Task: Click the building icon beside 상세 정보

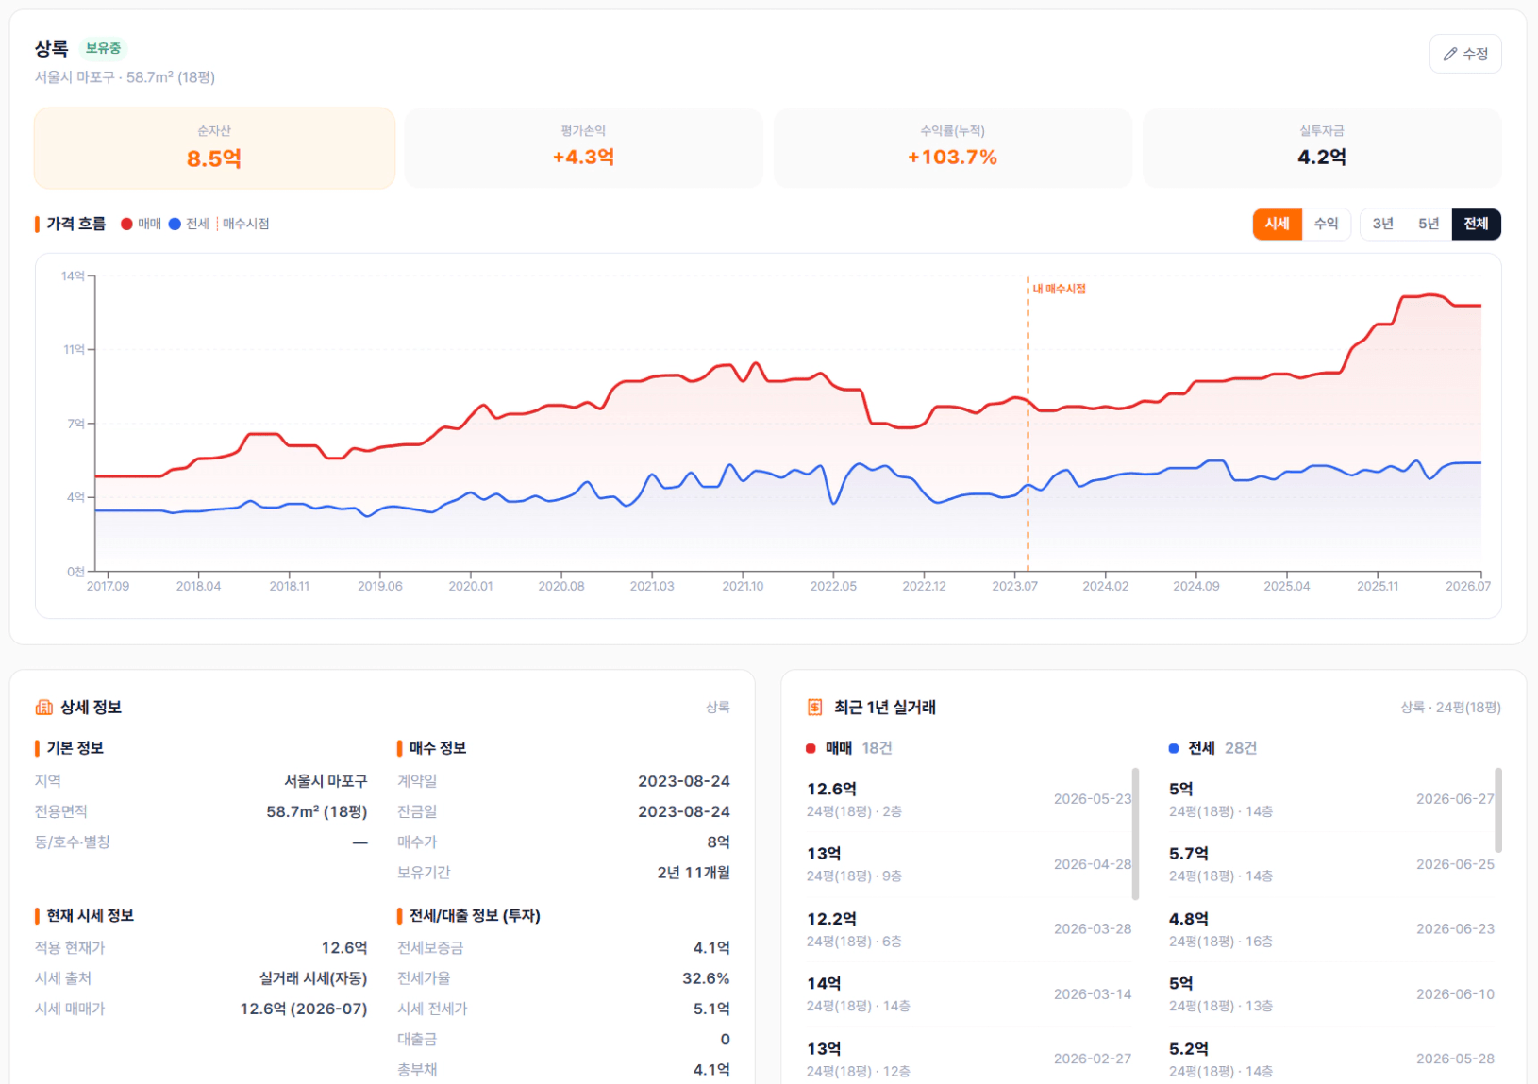Action: 44,708
